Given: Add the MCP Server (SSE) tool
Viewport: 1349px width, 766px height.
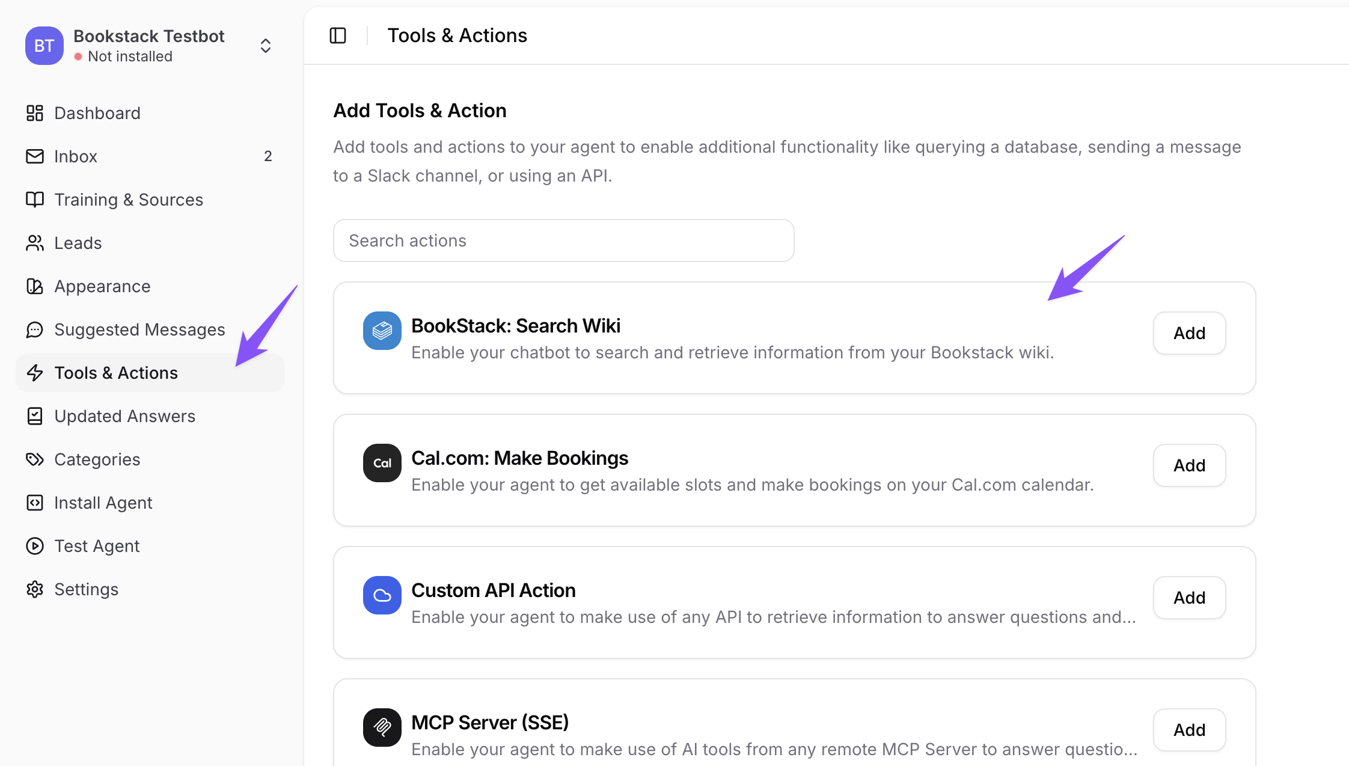Looking at the screenshot, I should 1188,730.
